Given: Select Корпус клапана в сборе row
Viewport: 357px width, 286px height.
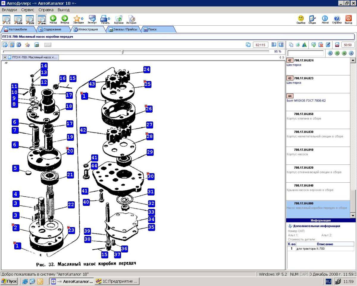Looking at the screenshot, I should click(318, 120).
